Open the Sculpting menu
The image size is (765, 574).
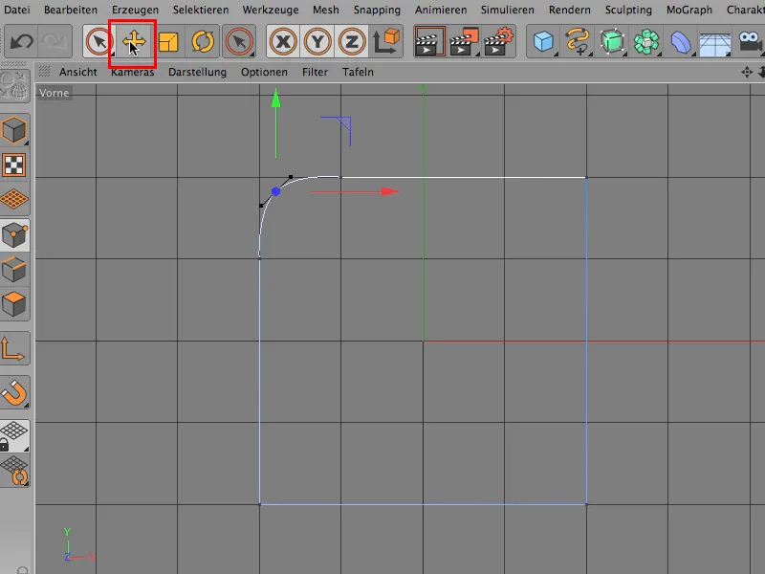tap(628, 10)
